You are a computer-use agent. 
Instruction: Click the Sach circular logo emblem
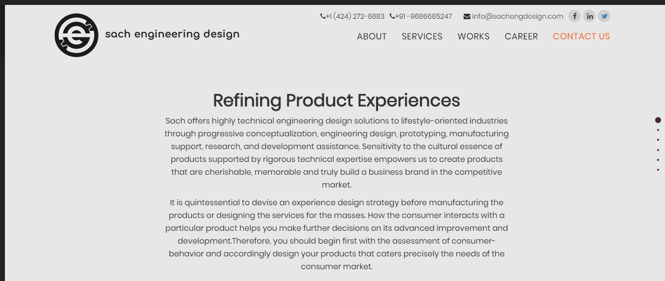point(76,35)
